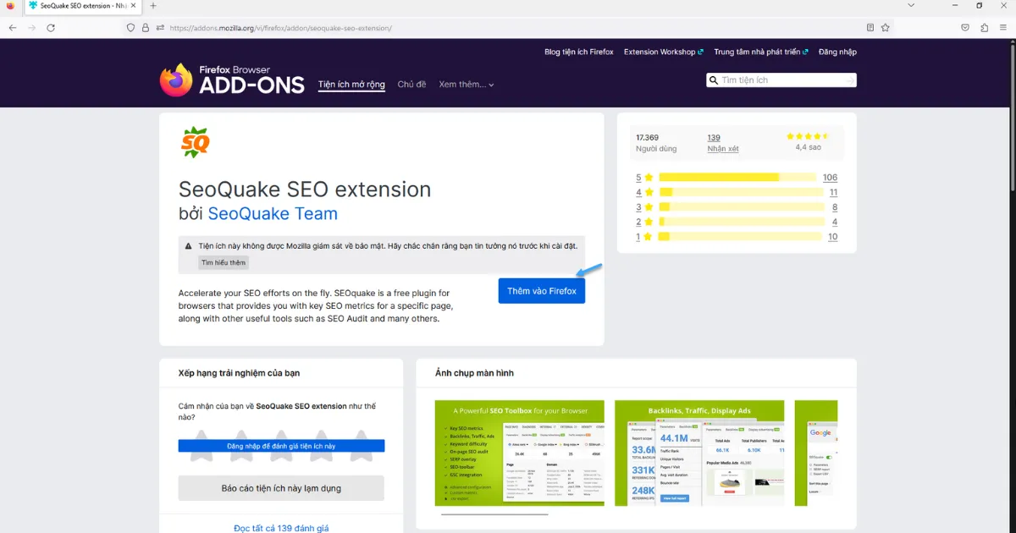Click the Tìm hiểu thêm button
Screen dimensions: 1016x533
click(224, 263)
